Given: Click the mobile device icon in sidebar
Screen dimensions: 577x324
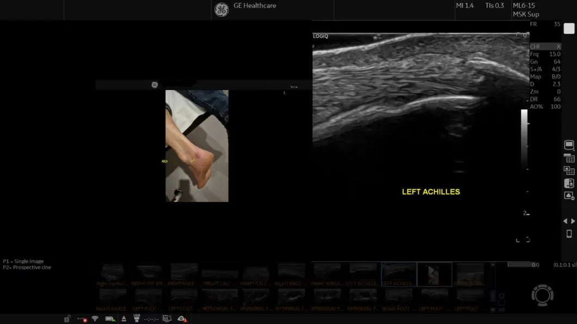Looking at the screenshot, I should tap(569, 234).
